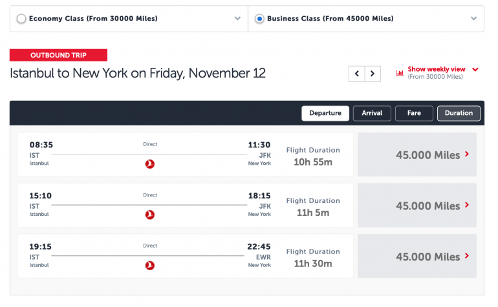Expand Show weekly view red chevron
Viewport: 498px width, 307px height.
click(x=475, y=69)
